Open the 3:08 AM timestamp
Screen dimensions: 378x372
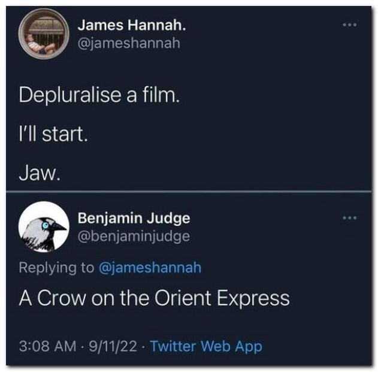click(x=48, y=346)
